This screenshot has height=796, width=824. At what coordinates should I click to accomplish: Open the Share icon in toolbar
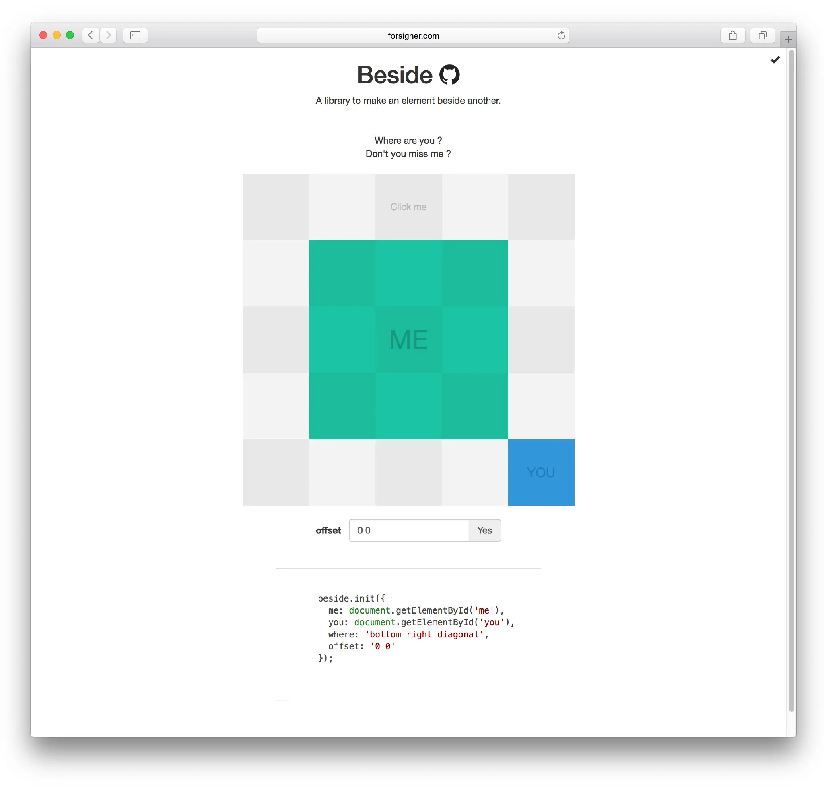(732, 35)
